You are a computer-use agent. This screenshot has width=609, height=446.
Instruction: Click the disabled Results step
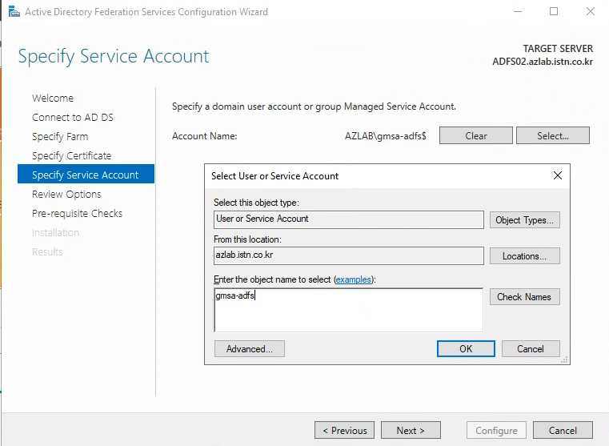[x=47, y=251]
